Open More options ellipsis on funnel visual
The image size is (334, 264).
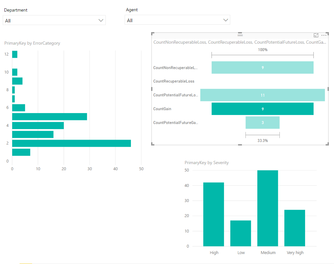tap(324, 35)
